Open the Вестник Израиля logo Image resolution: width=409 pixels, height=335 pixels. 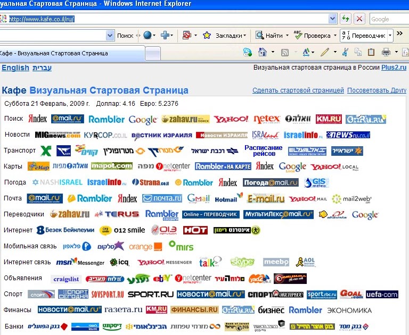162,135
